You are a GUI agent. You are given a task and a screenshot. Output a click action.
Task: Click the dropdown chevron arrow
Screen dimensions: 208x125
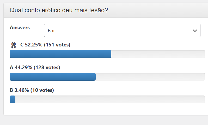click(x=195, y=31)
